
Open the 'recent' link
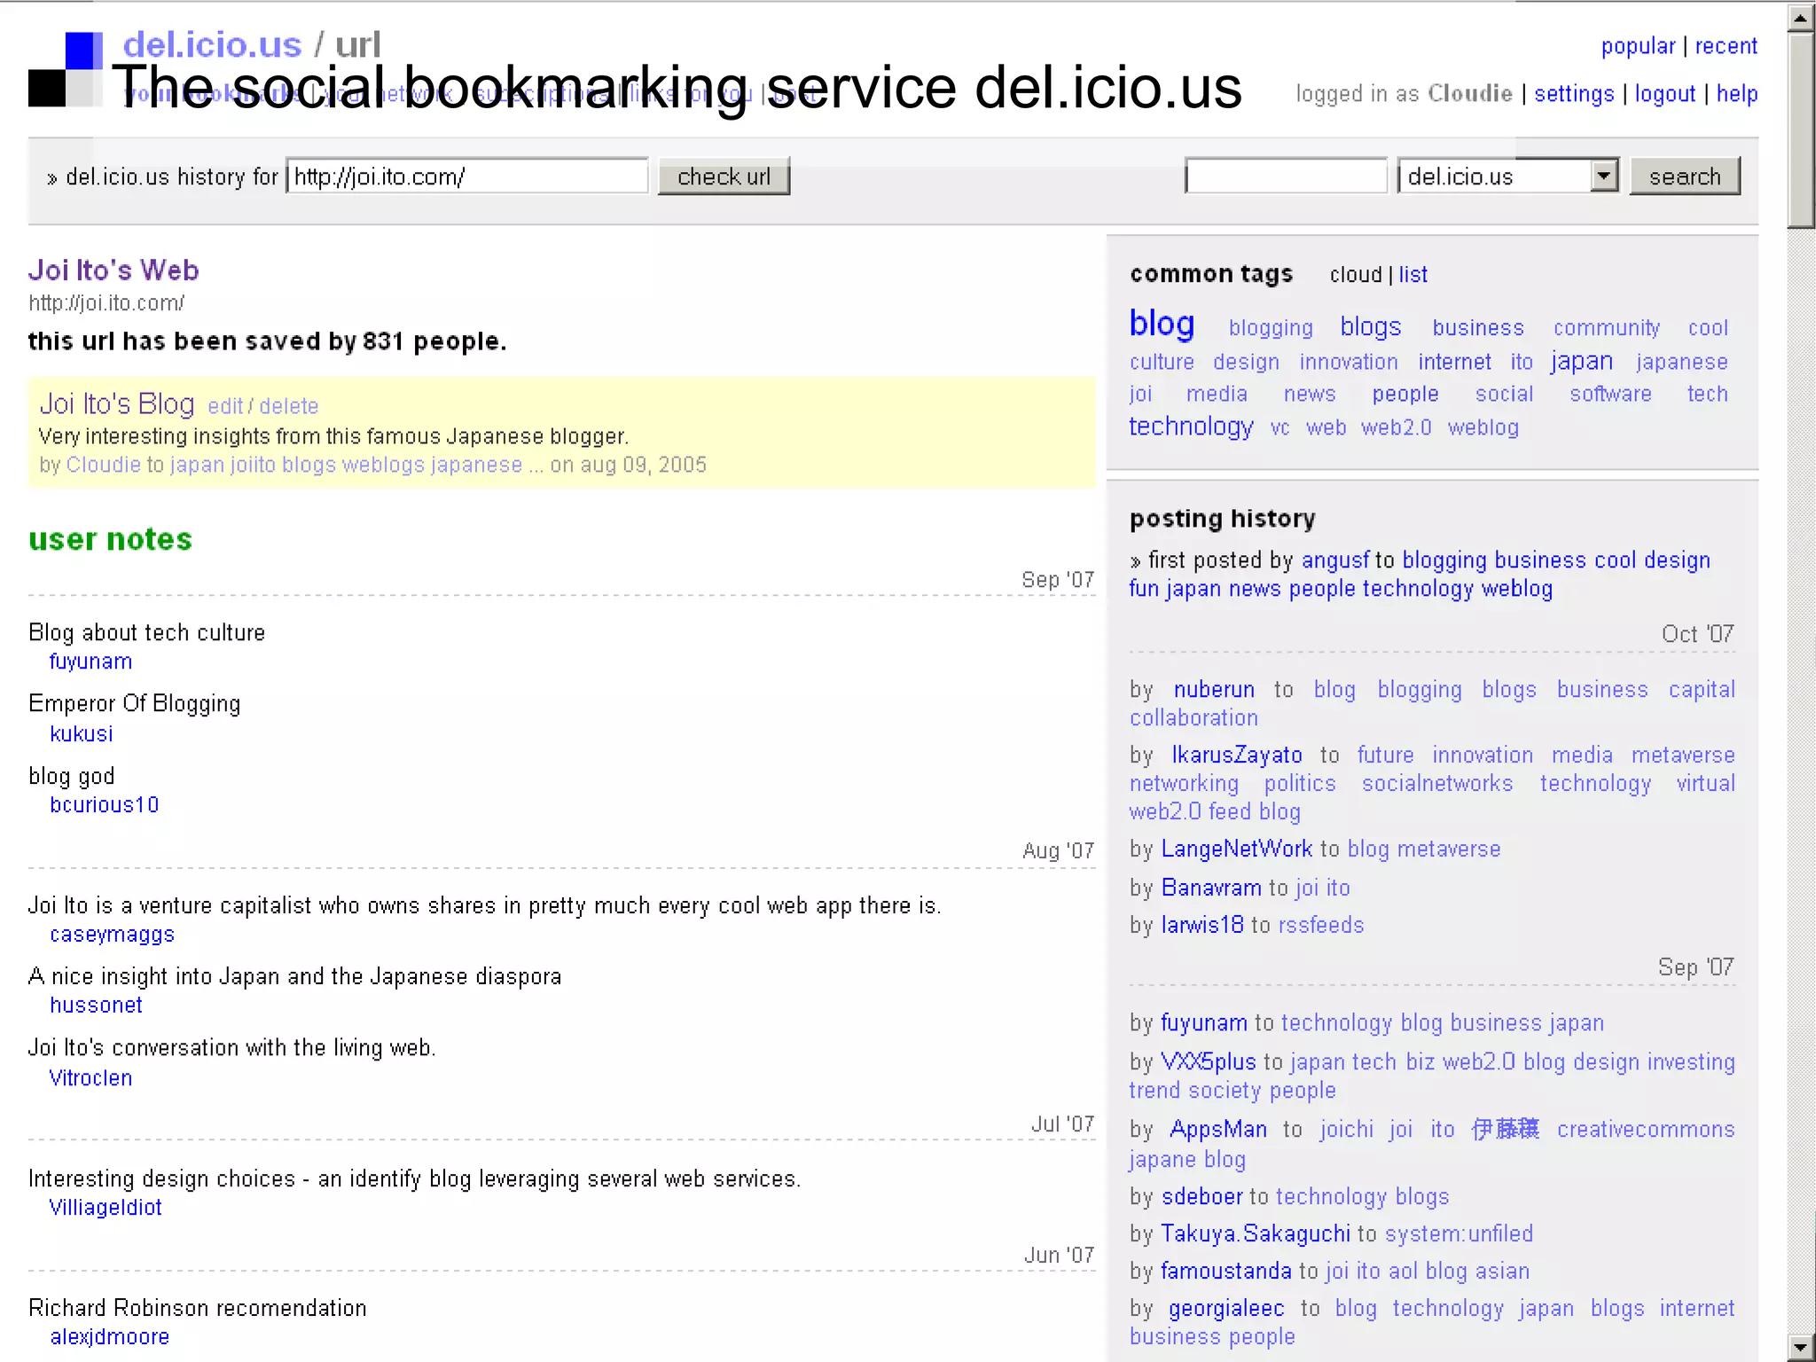1726,46
